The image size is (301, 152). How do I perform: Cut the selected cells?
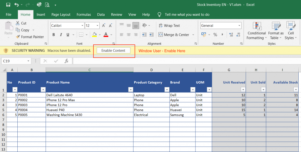21,23
